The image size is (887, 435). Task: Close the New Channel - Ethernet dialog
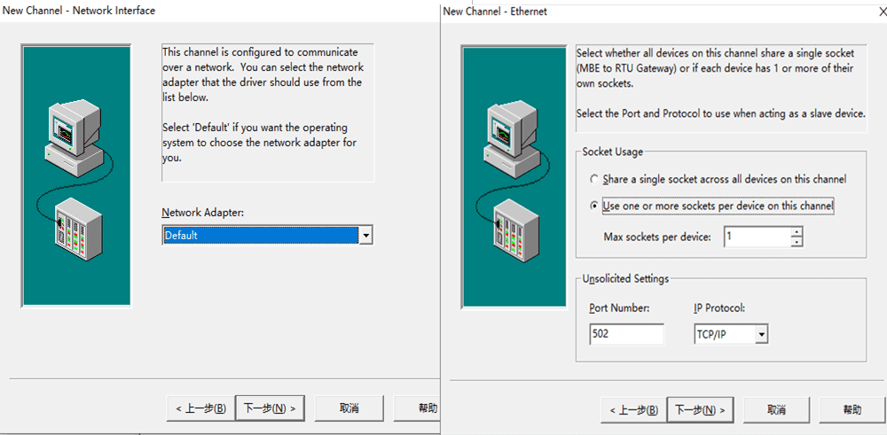[880, 12]
